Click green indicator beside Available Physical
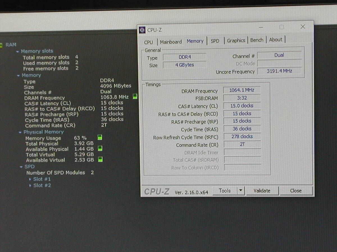337x252 pixels. pos(100,148)
